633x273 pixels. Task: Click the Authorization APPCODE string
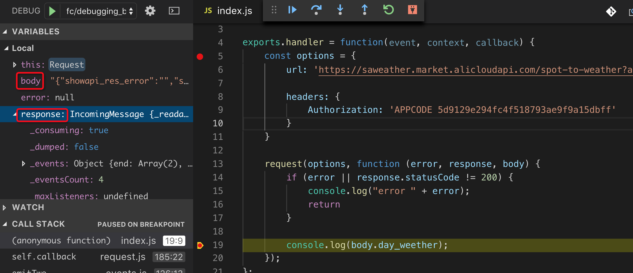pos(502,110)
